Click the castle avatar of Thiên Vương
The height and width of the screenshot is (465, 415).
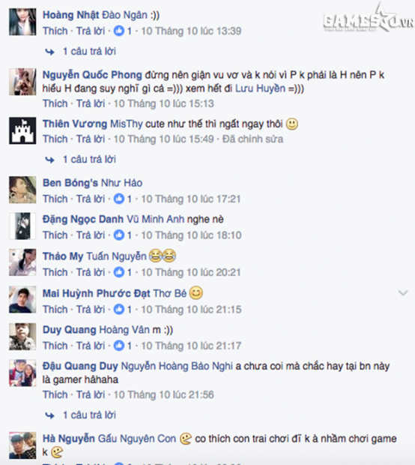point(22,130)
